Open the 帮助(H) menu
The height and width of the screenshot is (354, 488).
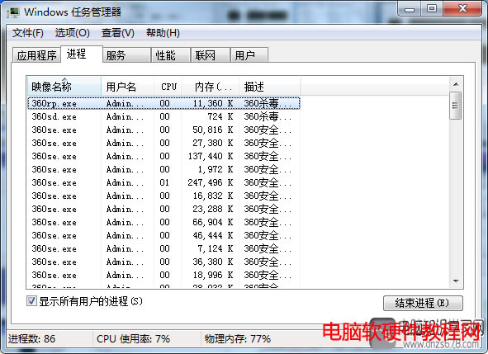coord(163,33)
